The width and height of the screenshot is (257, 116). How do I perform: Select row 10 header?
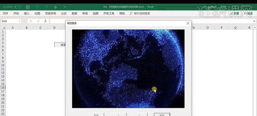click(x=3, y=65)
